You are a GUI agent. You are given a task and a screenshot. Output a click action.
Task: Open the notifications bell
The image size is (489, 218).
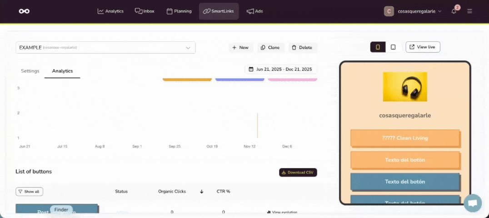pyautogui.click(x=454, y=11)
